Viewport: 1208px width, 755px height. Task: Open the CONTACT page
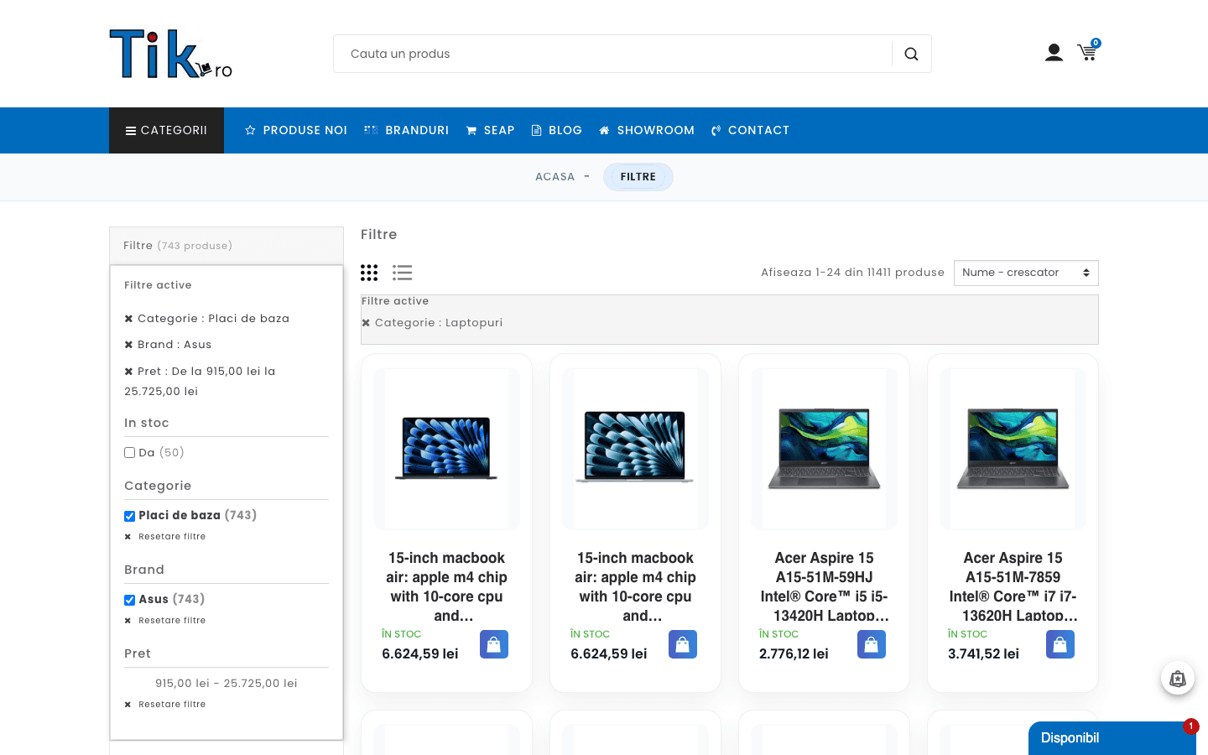point(750,130)
